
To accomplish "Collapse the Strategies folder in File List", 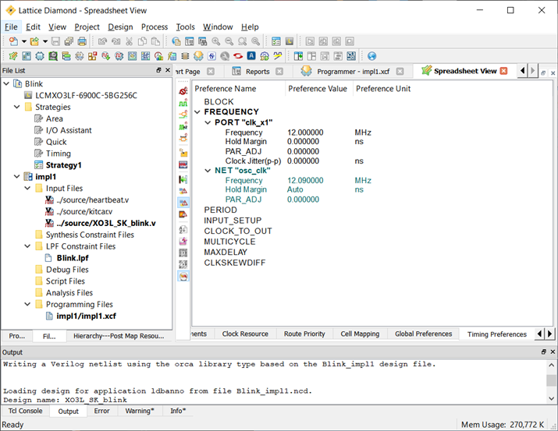I will click(x=17, y=108).
